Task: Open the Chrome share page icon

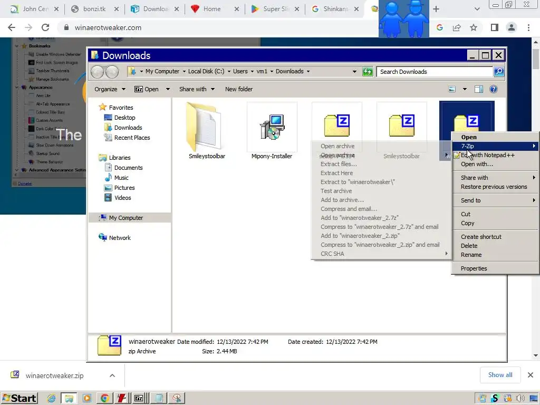Action: 457,27
